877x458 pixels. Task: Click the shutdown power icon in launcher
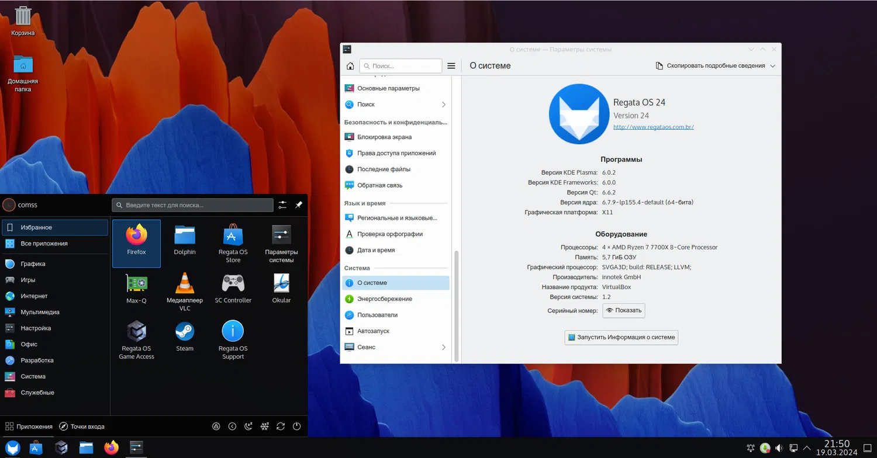click(x=297, y=426)
